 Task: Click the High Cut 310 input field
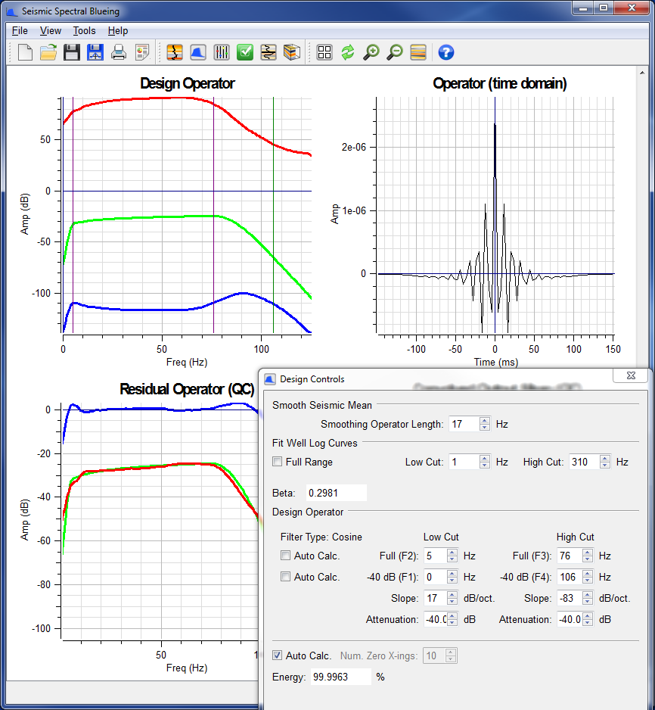585,462
